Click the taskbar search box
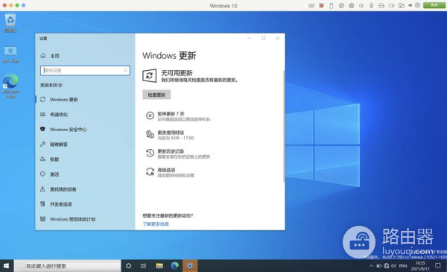This screenshot has width=447, height=272. pos(68,266)
